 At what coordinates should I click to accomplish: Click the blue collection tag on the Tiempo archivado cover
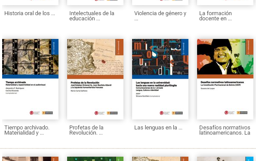55,47
